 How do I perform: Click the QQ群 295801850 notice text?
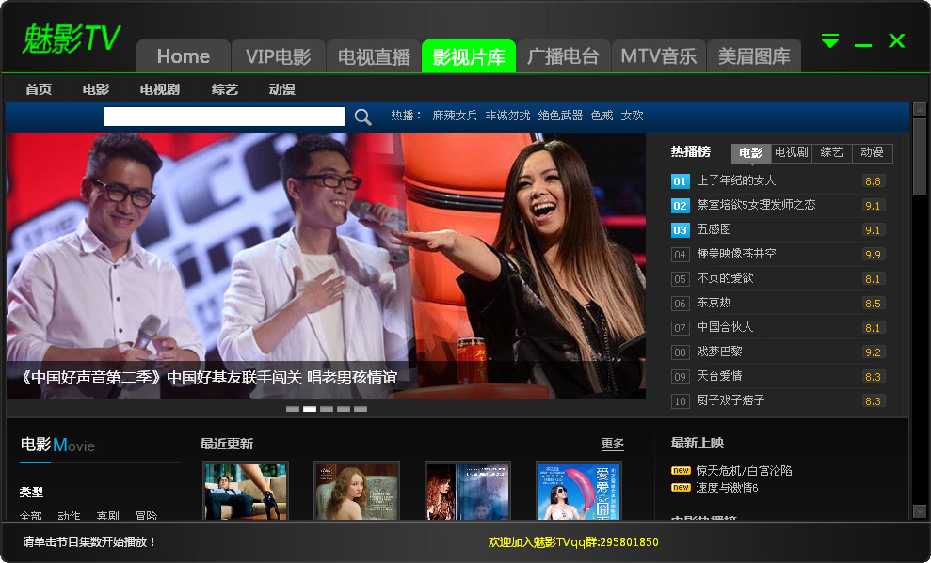pos(573,541)
